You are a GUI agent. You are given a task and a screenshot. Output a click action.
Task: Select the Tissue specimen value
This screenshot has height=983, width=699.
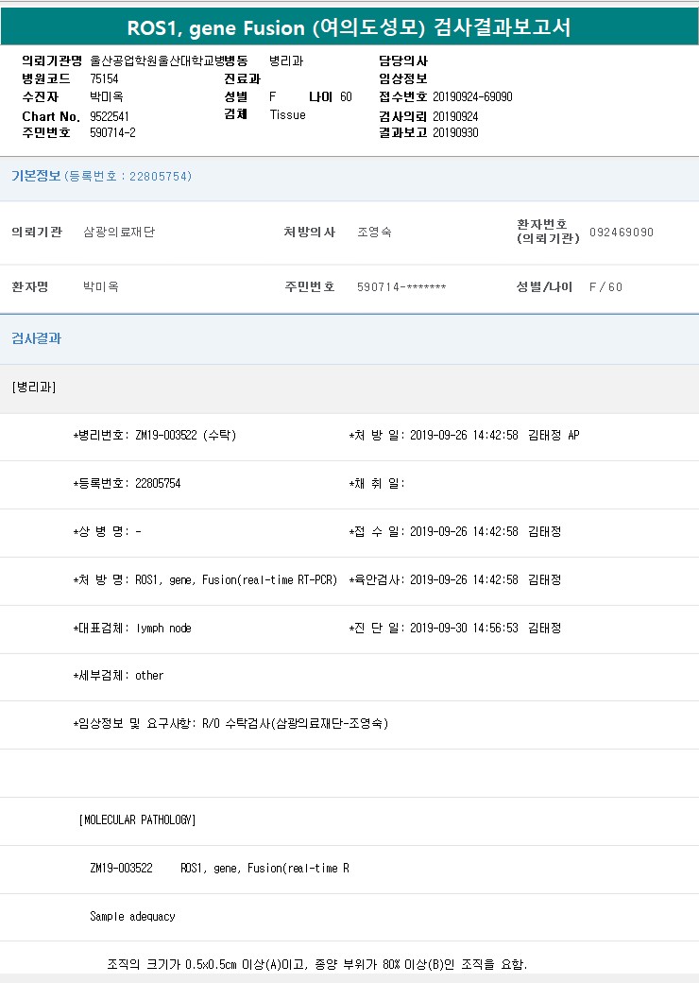tap(287, 114)
